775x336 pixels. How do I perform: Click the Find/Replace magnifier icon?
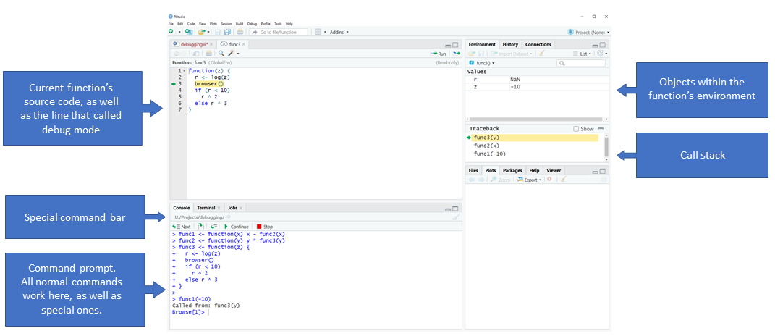click(221, 54)
